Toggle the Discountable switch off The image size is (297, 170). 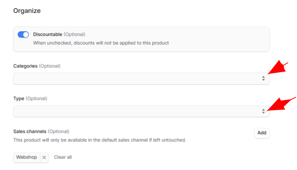click(23, 35)
